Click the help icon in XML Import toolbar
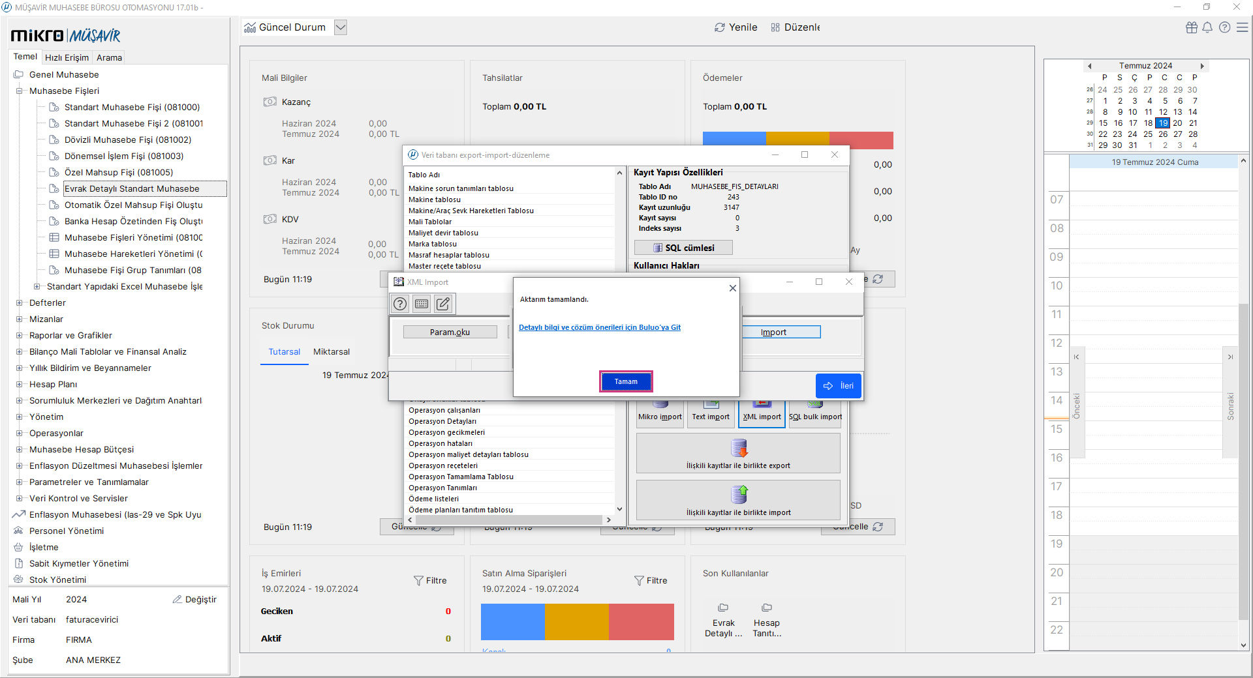 click(400, 304)
